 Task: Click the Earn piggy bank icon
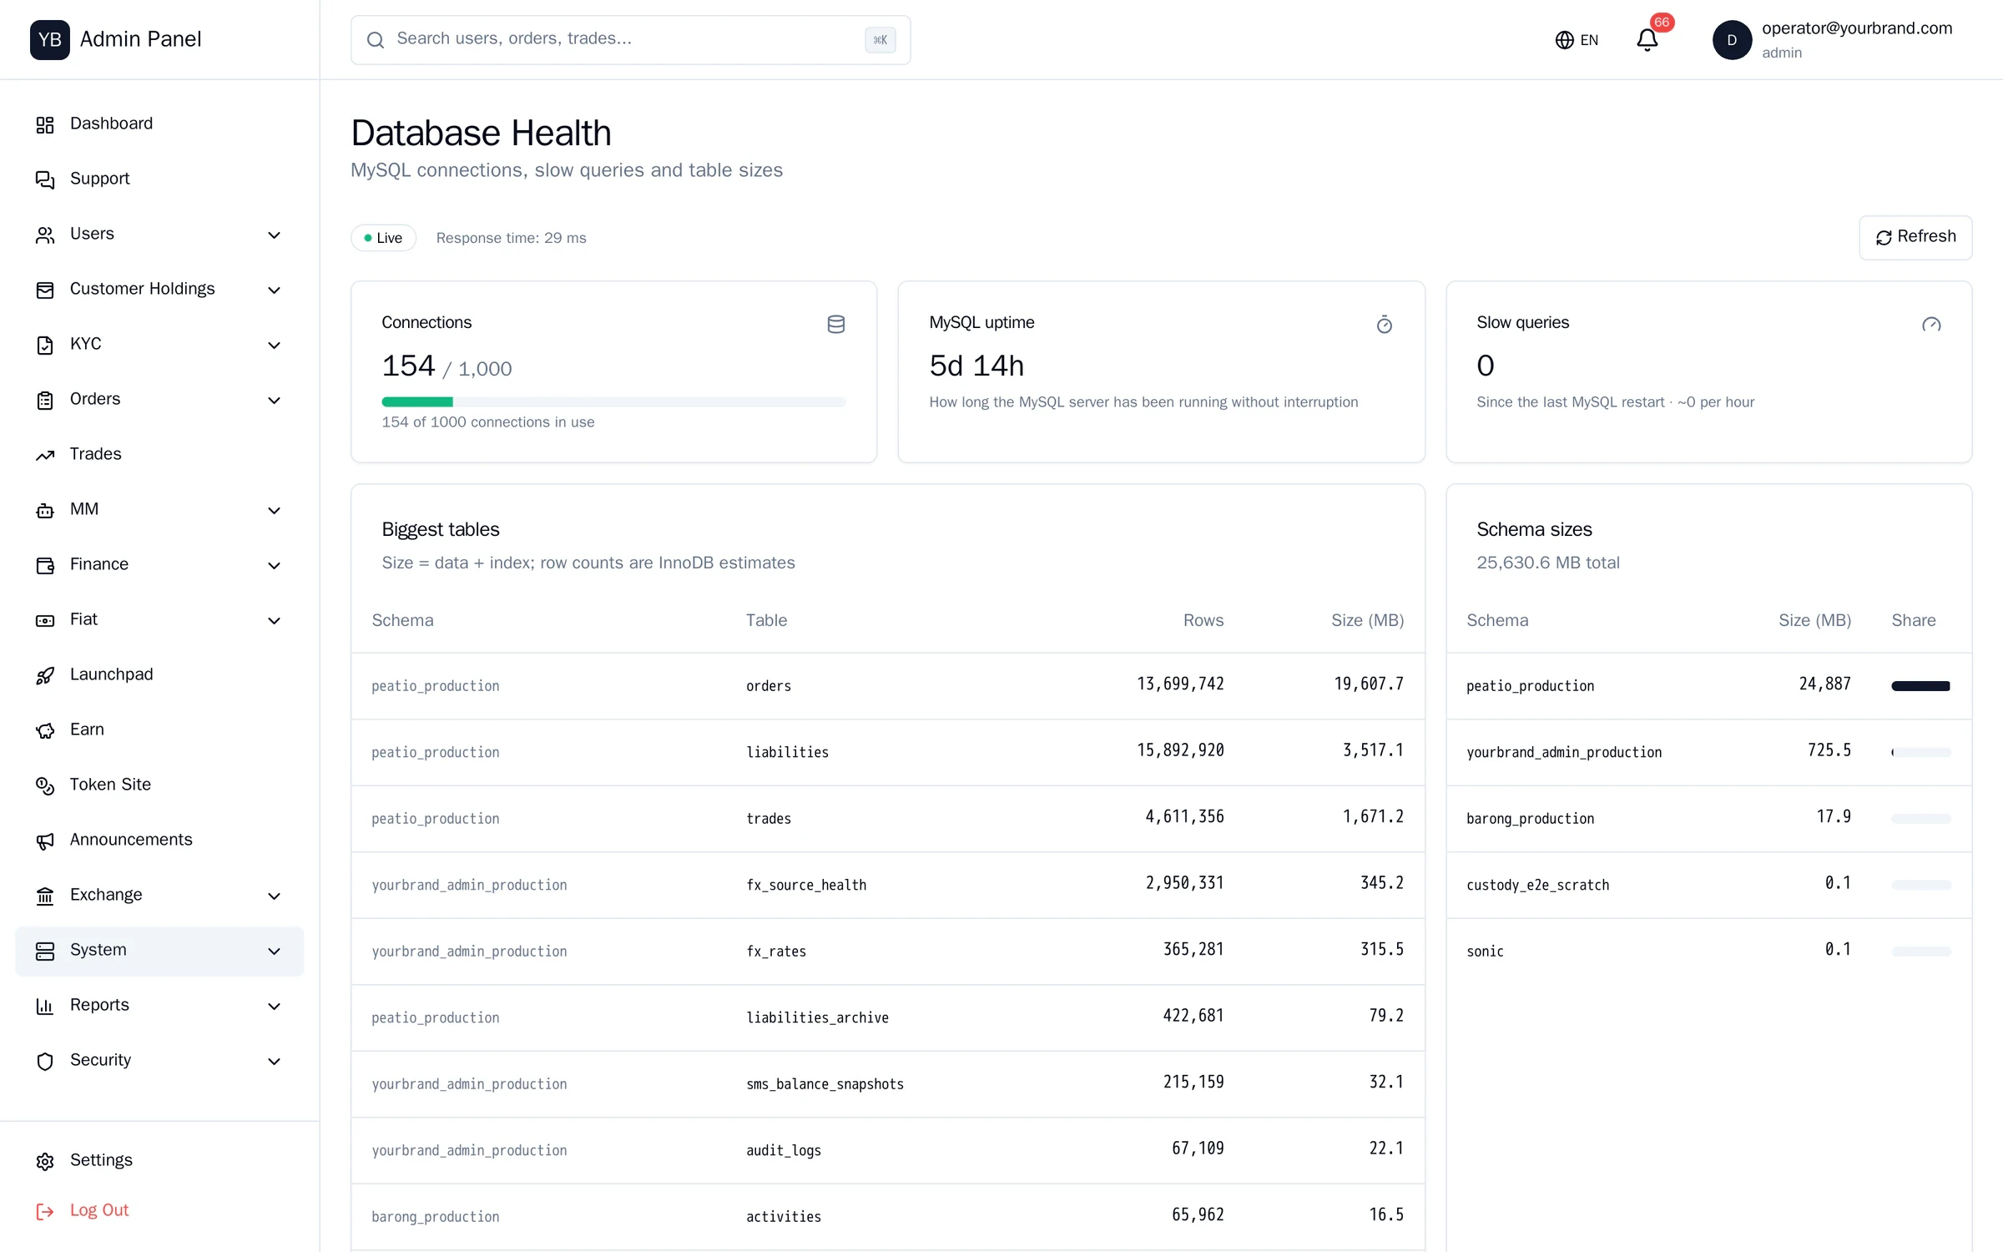[x=45, y=730]
